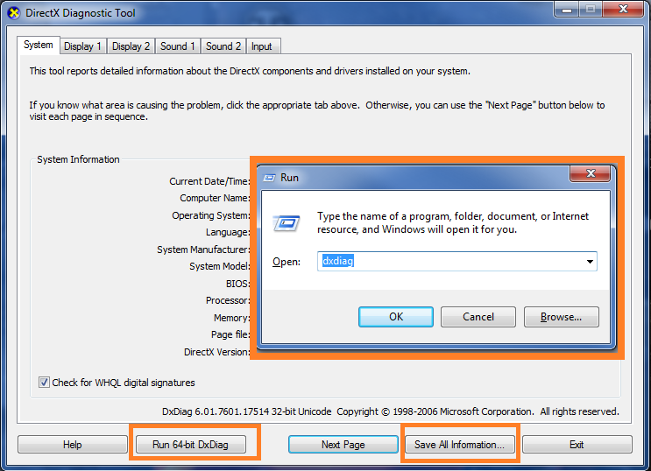Switch to the Sound 1 tab
Screen dimensions: 651x471
(178, 46)
